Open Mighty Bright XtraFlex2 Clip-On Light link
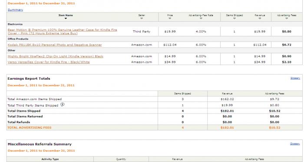Image resolution: width=304 pixels, height=162 pixels. tap(56, 56)
